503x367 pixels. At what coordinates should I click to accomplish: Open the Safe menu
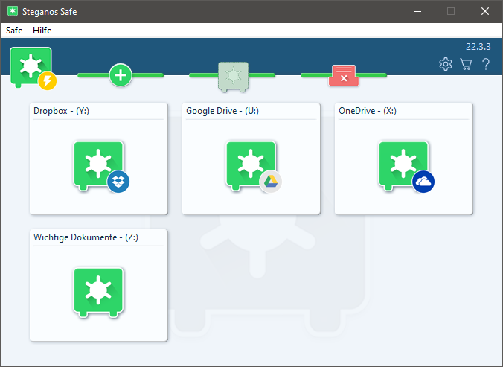click(x=14, y=31)
